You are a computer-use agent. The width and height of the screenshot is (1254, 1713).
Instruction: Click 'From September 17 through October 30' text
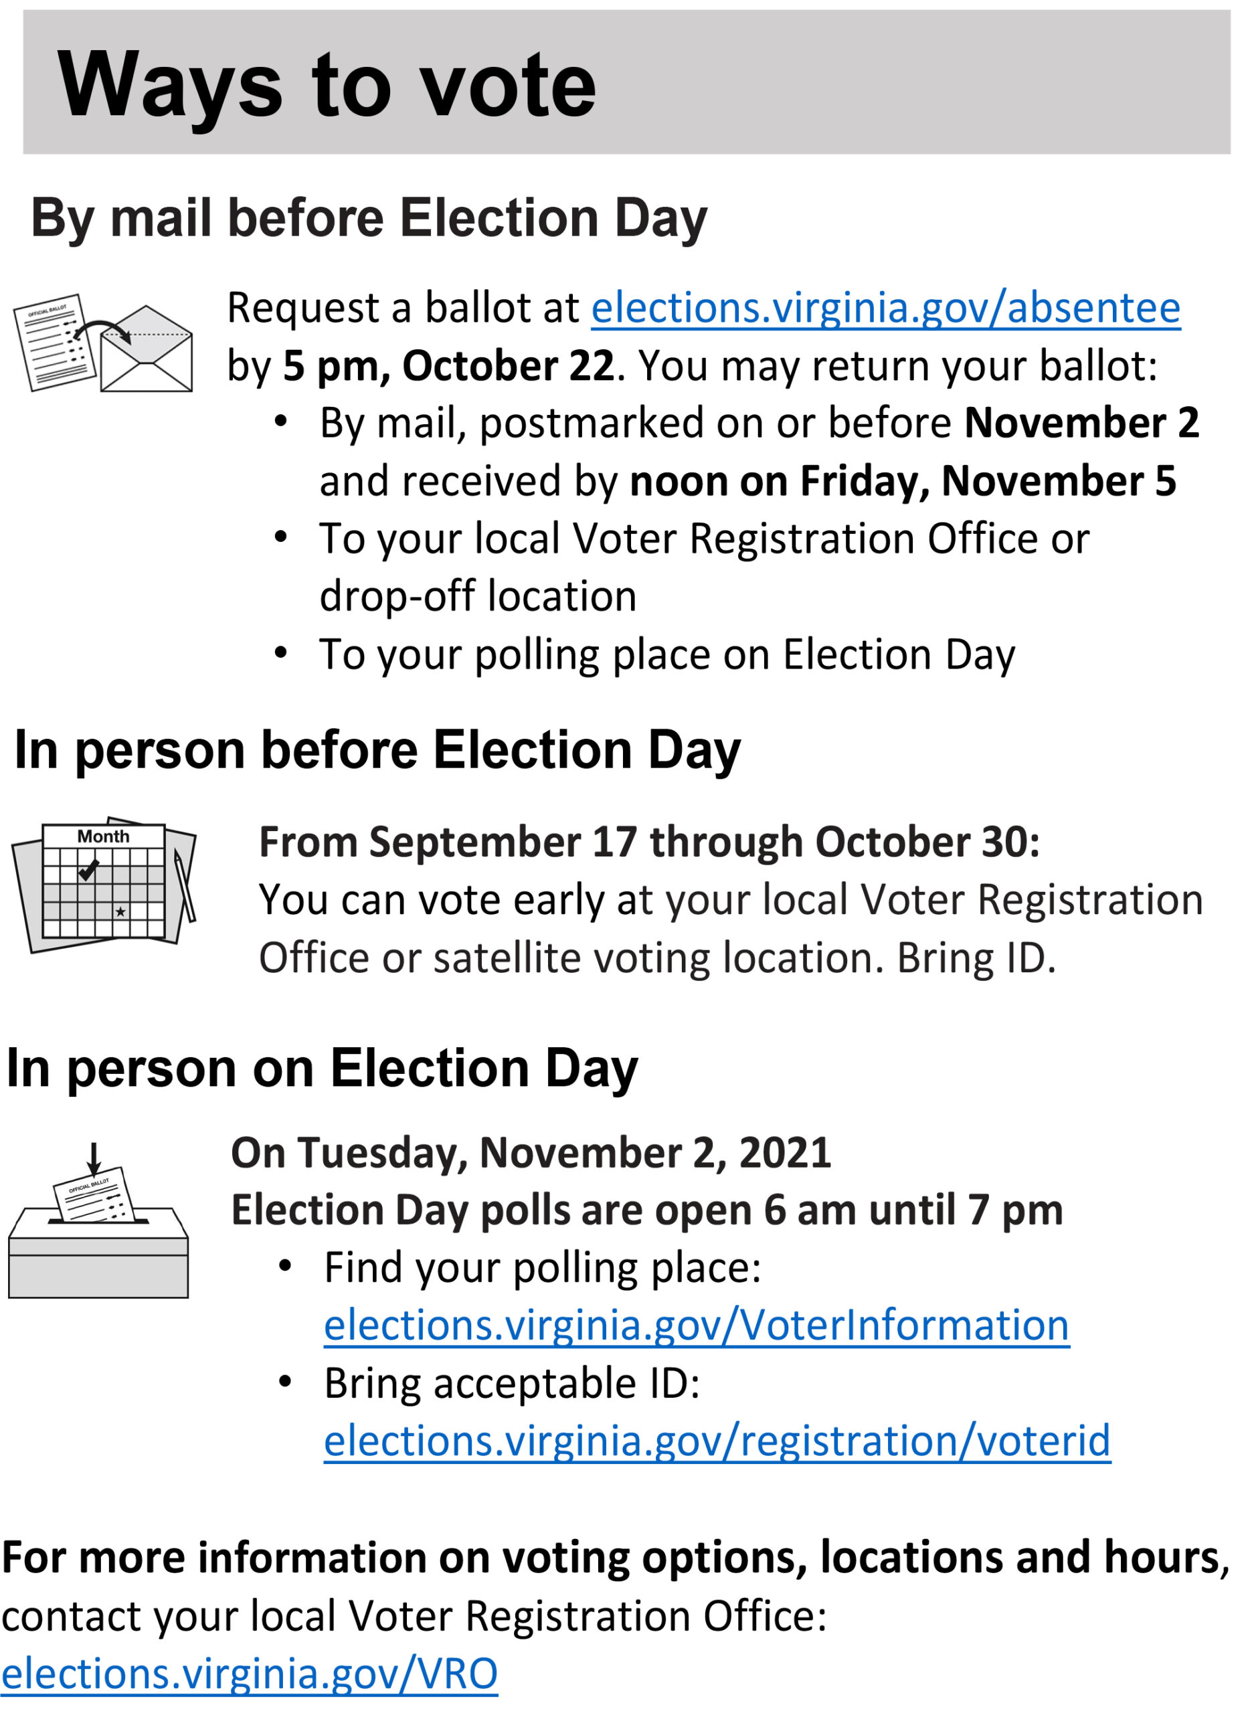coord(650,842)
